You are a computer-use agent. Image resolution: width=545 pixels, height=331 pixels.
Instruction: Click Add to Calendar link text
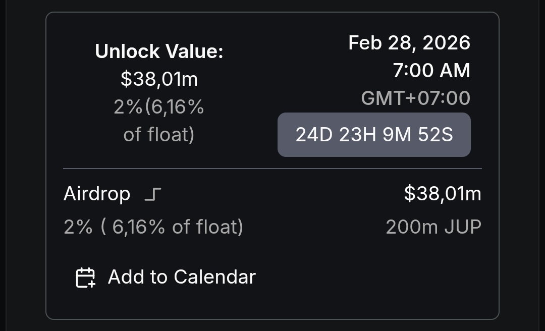(182, 277)
